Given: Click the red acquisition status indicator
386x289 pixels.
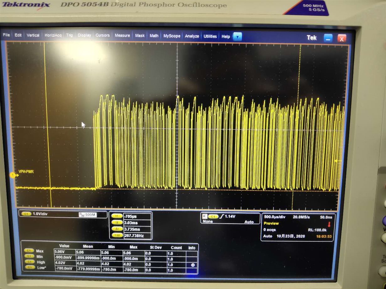Looking at the screenshot, I should [329, 224].
